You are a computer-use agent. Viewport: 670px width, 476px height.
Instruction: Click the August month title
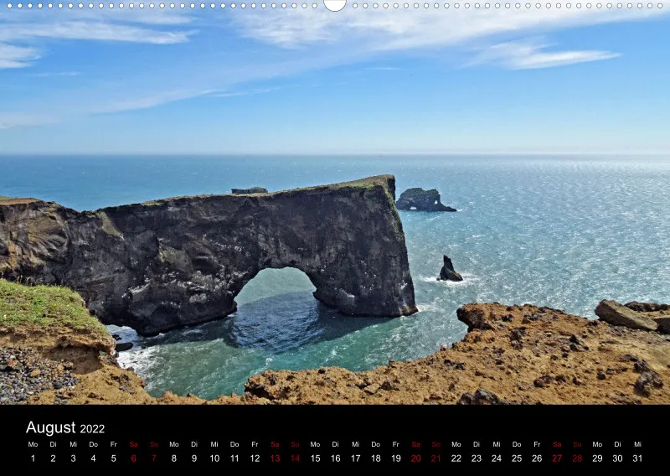point(51,427)
